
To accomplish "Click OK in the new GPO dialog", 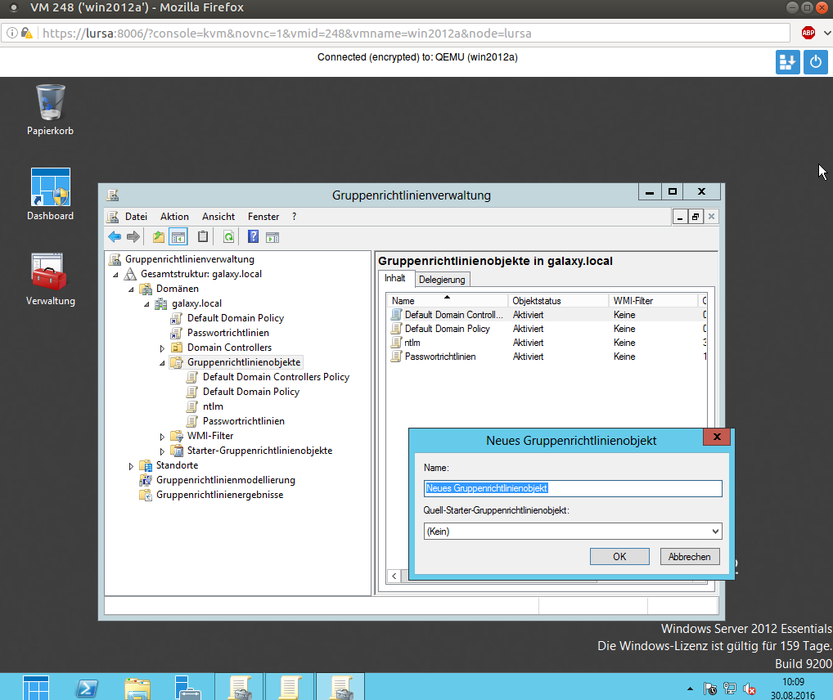I will [x=619, y=556].
